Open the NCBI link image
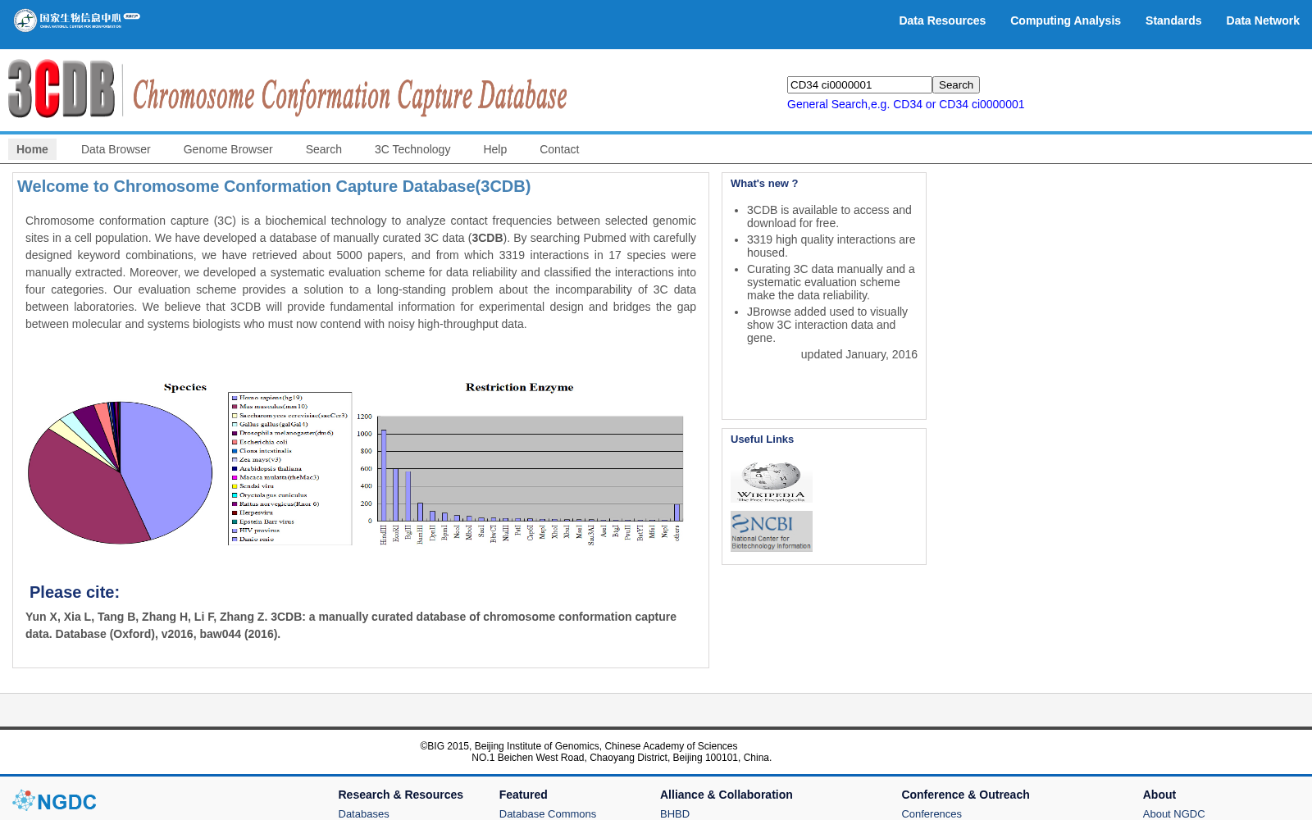This screenshot has width=1312, height=820. pos(772,531)
